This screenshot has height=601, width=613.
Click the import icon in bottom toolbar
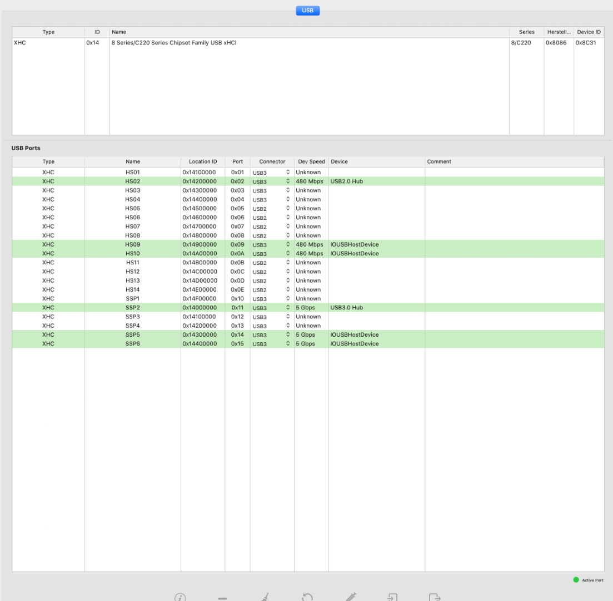[x=392, y=597]
